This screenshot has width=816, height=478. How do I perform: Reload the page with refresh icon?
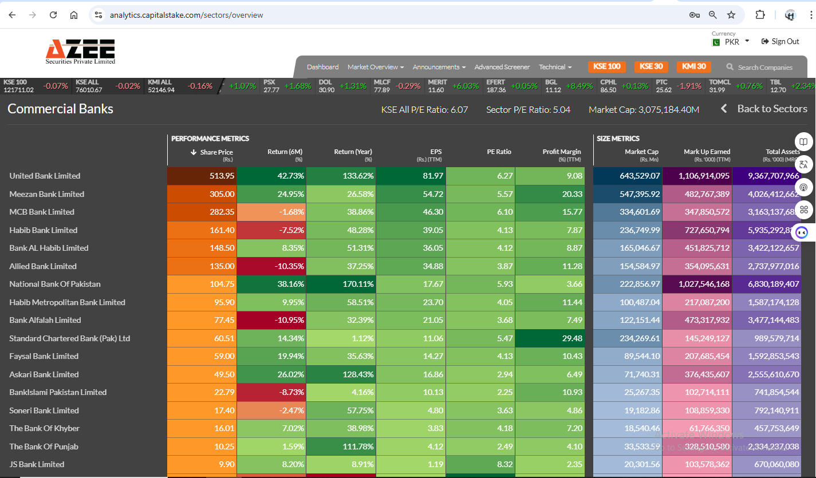(53, 15)
